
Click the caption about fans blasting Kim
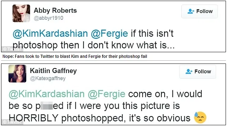click(x=75, y=56)
